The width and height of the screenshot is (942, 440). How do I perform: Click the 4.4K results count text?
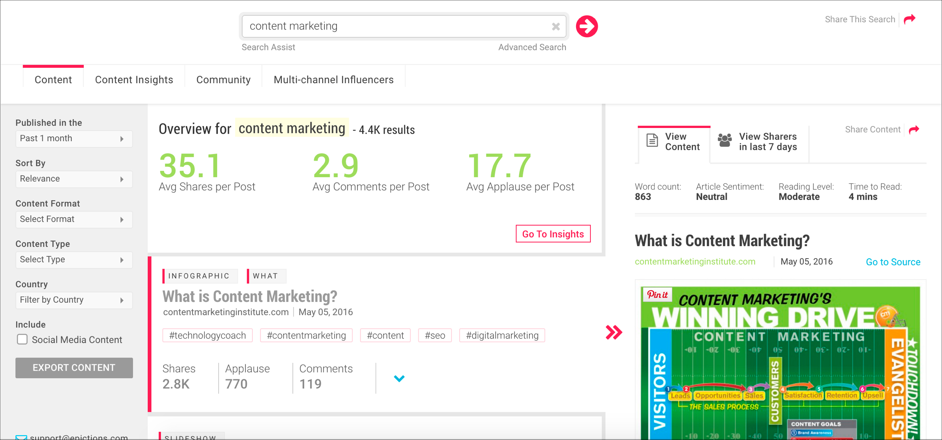point(387,130)
